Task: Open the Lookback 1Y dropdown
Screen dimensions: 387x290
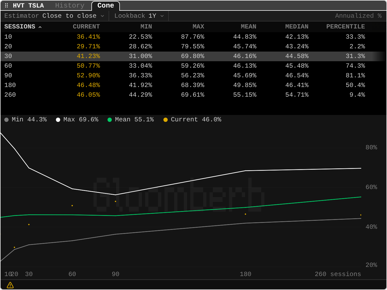Action: point(139,16)
